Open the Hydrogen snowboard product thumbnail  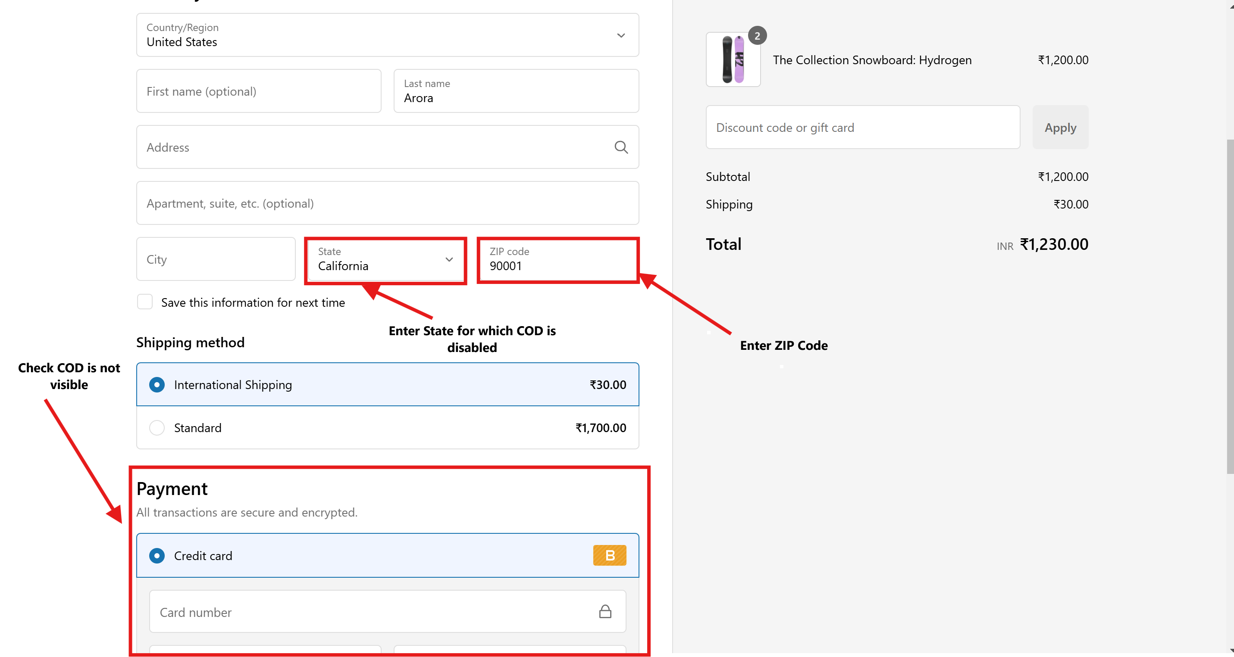point(733,60)
